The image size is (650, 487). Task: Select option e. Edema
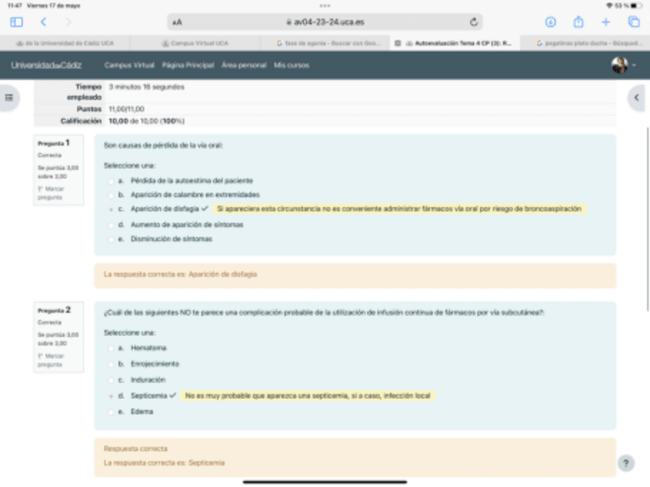pyautogui.click(x=110, y=412)
